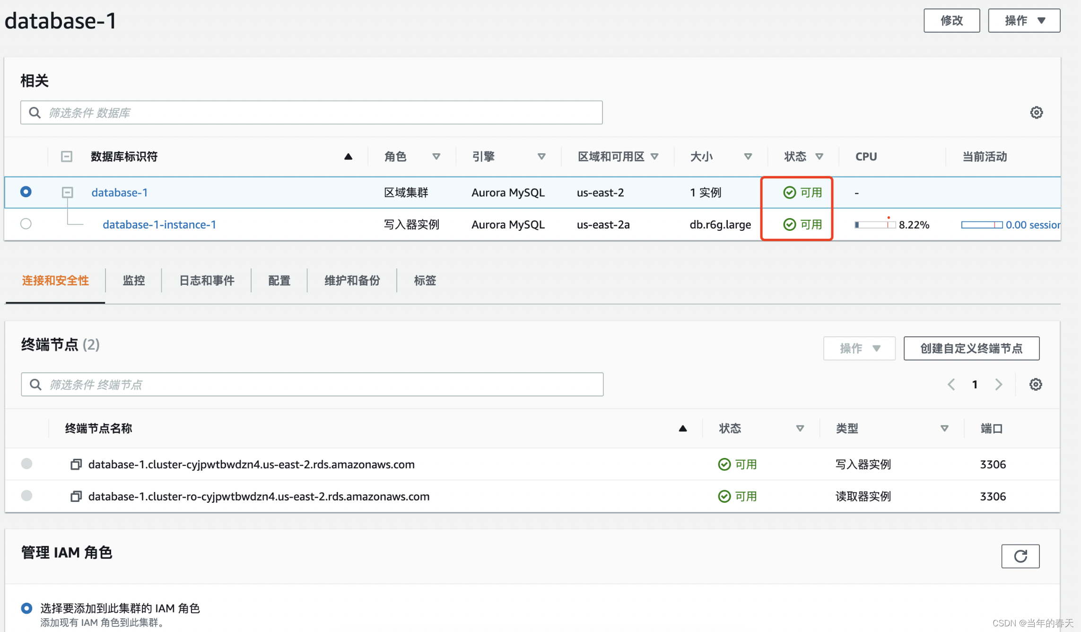The height and width of the screenshot is (632, 1081).
Task: Open database table settings gear icon
Action: click(x=1036, y=113)
